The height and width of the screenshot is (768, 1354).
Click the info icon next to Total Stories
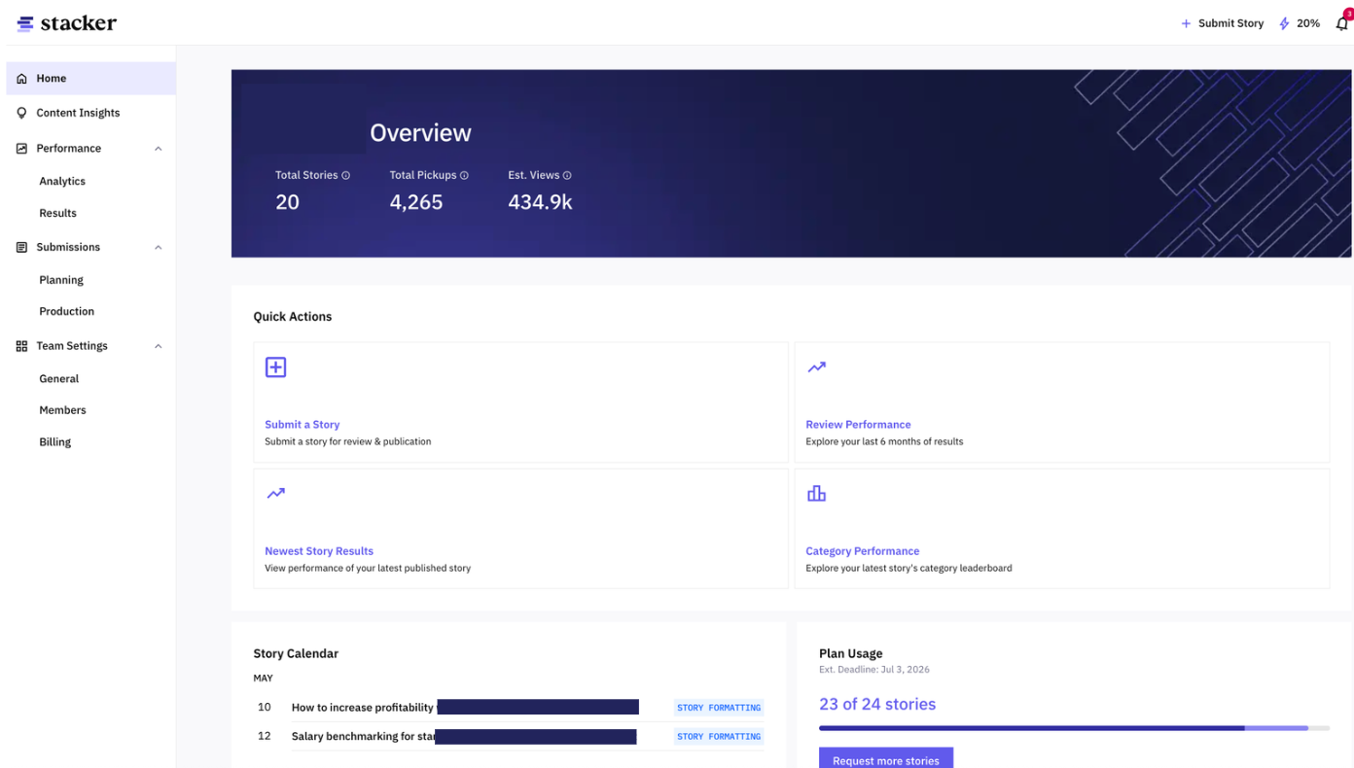(345, 176)
